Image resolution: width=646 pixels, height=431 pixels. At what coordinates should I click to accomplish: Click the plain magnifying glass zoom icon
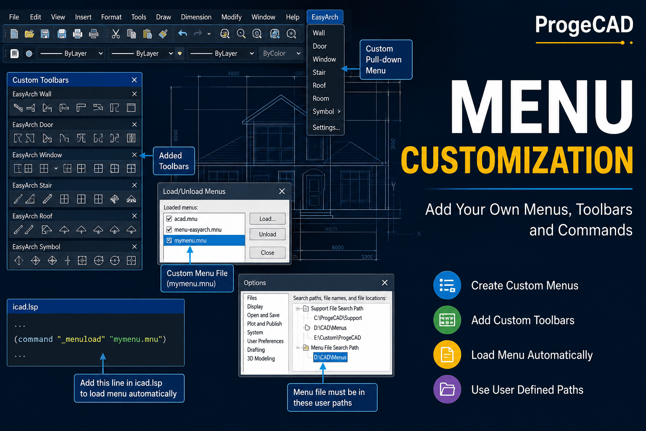click(x=241, y=34)
